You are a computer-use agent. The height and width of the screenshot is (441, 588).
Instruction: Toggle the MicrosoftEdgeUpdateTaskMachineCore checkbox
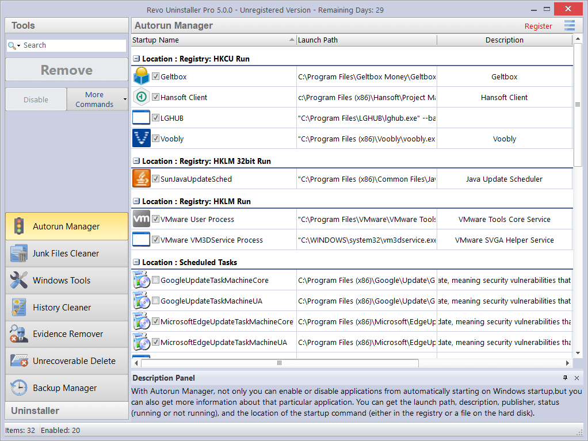tap(155, 321)
